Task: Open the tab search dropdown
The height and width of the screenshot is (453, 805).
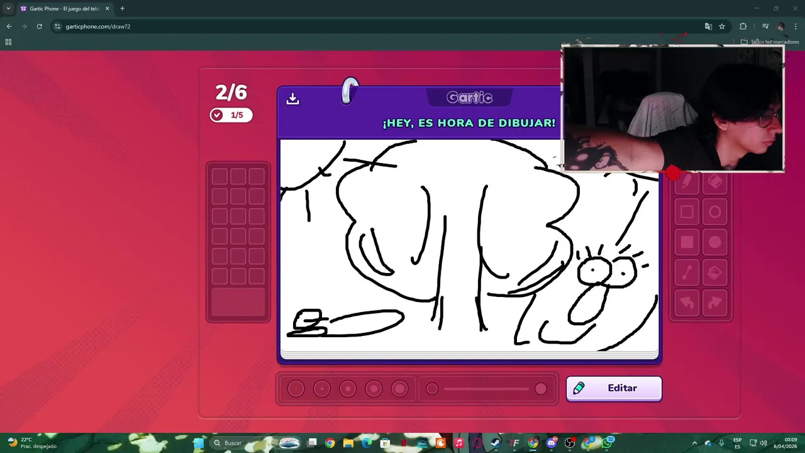Action: tap(8, 9)
